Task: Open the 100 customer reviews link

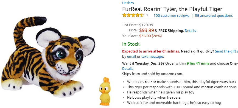Action: 171,15
